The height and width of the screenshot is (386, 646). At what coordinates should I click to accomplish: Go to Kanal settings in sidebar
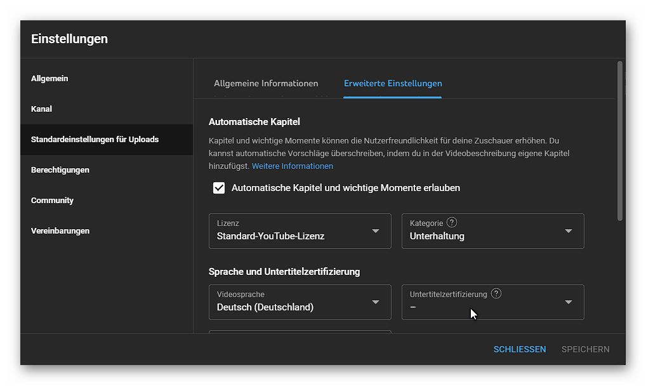click(41, 109)
